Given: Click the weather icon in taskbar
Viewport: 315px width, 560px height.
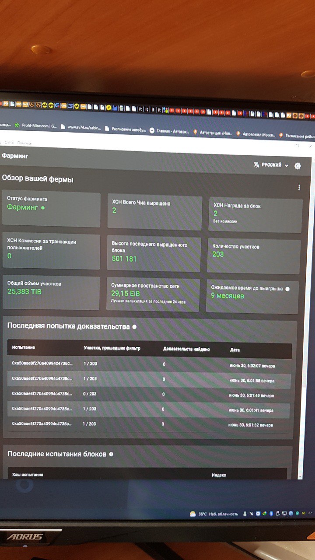Looking at the screenshot, I should click(193, 514).
